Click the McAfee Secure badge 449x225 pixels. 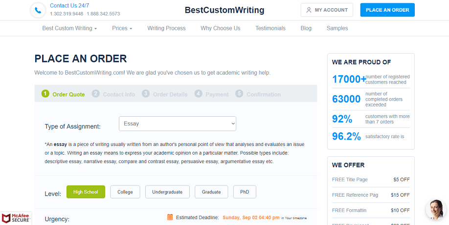pos(16,218)
